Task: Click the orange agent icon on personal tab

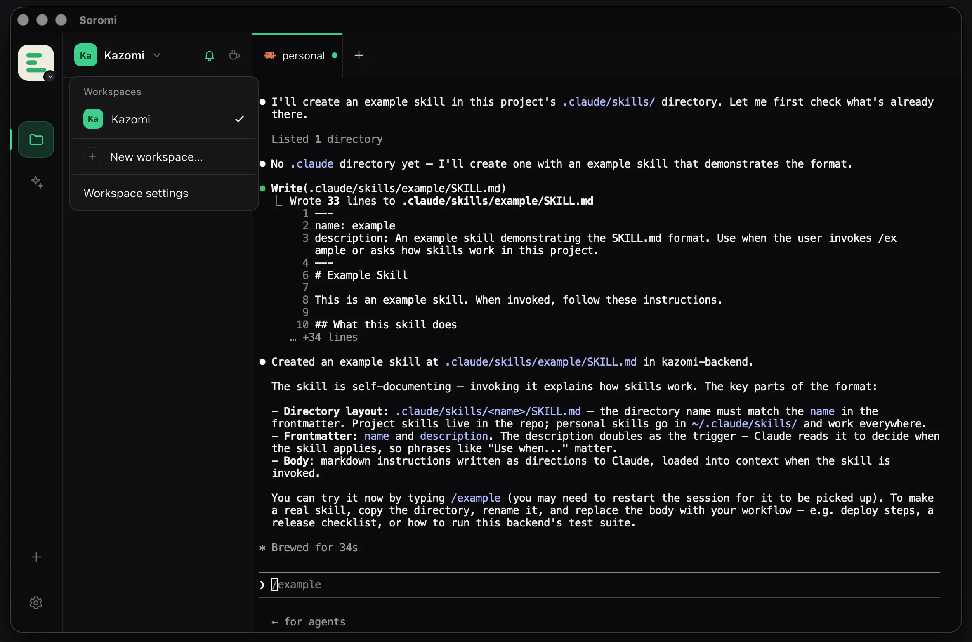Action: 269,55
